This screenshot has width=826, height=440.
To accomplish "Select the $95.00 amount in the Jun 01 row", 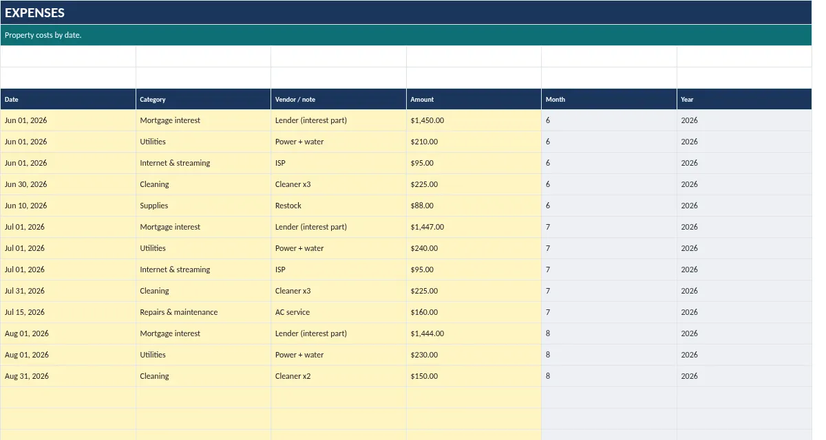I will (x=474, y=163).
